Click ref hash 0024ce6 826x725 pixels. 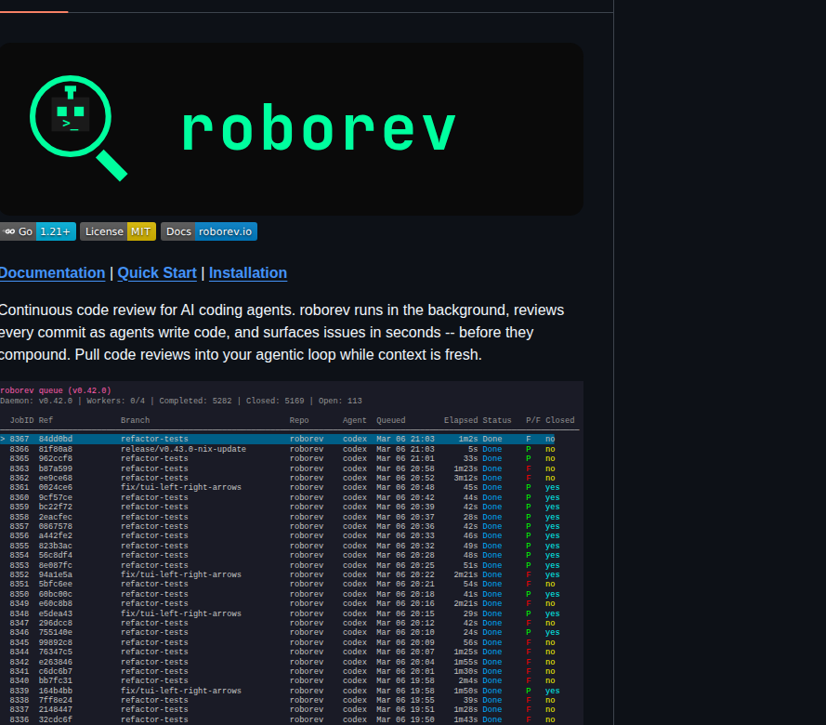(56, 487)
